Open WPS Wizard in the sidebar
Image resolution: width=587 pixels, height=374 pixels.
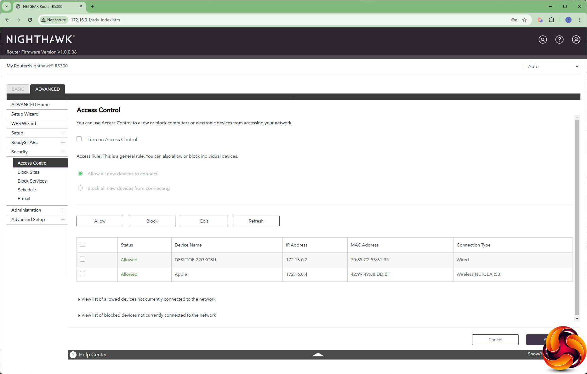(x=24, y=123)
